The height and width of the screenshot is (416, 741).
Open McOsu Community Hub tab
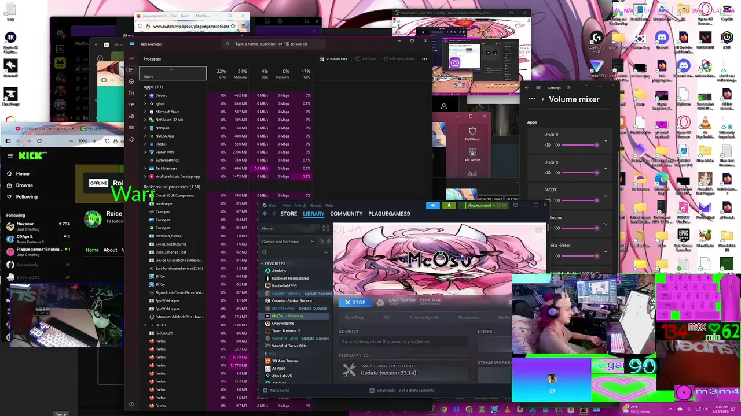(424, 317)
